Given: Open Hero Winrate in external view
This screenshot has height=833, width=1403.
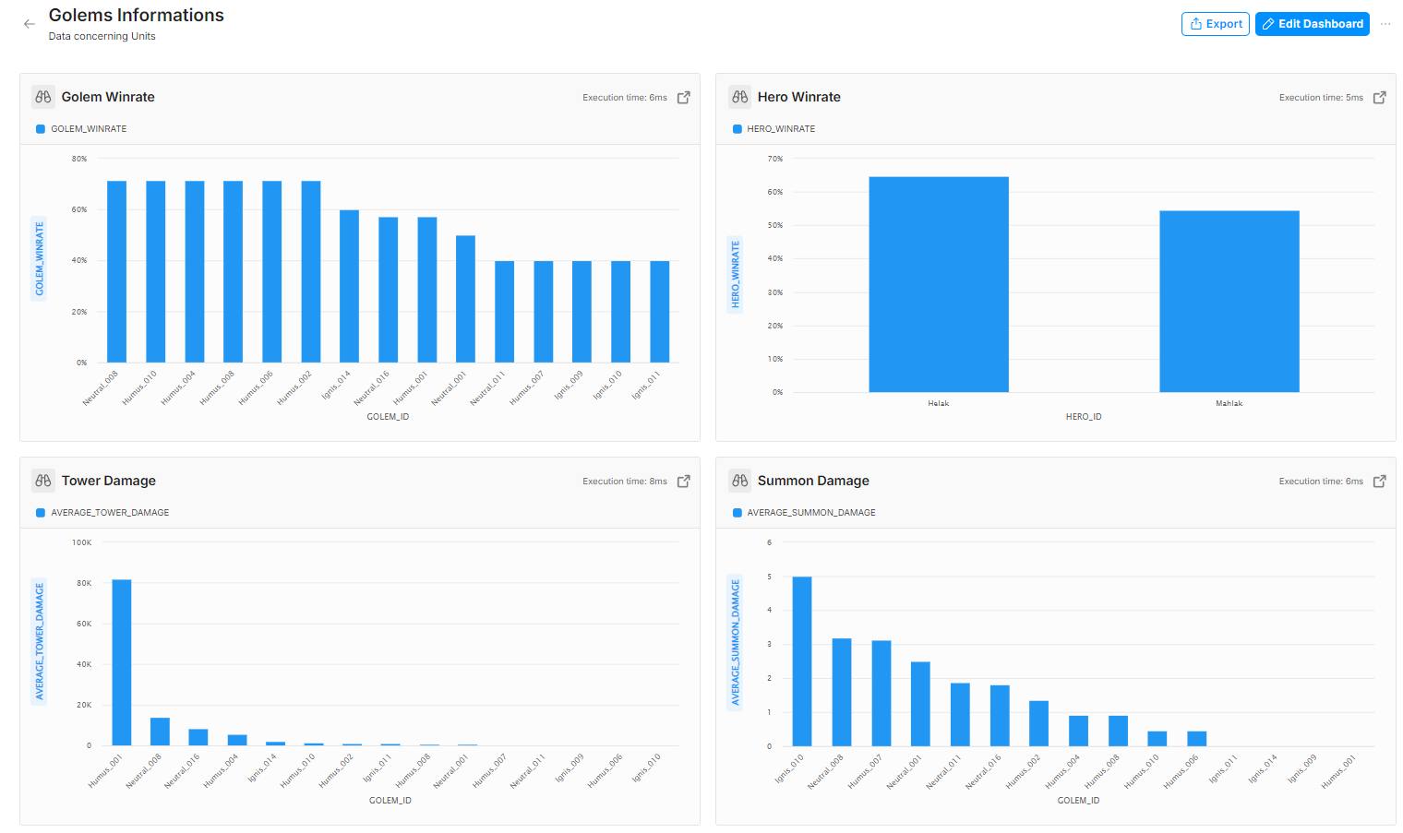Looking at the screenshot, I should click(1380, 97).
